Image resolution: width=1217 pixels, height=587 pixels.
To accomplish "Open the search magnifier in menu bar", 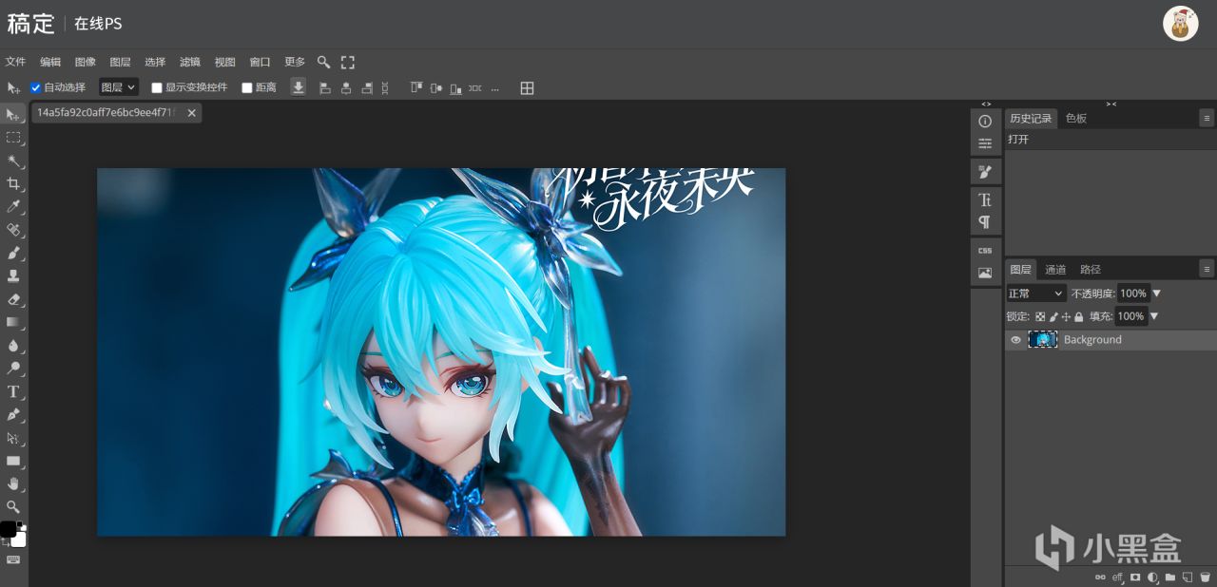I will 323,62.
